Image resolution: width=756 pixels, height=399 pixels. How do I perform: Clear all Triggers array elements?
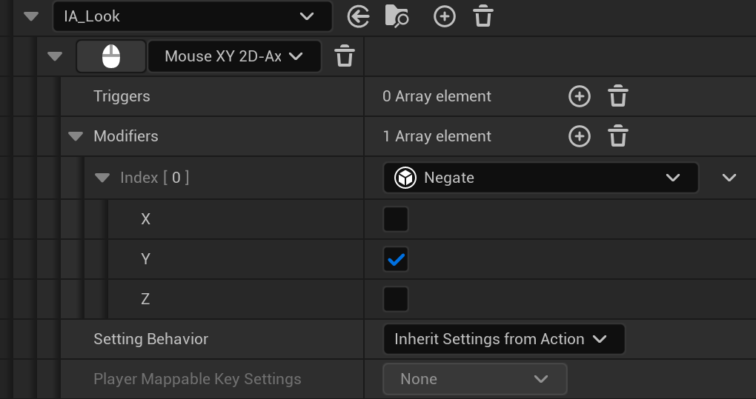[618, 96]
